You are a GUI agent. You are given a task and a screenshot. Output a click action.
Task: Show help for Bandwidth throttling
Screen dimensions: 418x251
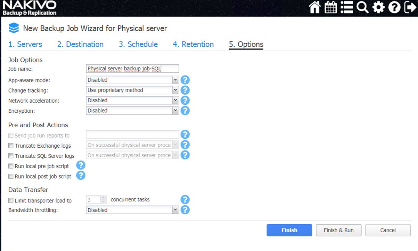click(x=185, y=210)
